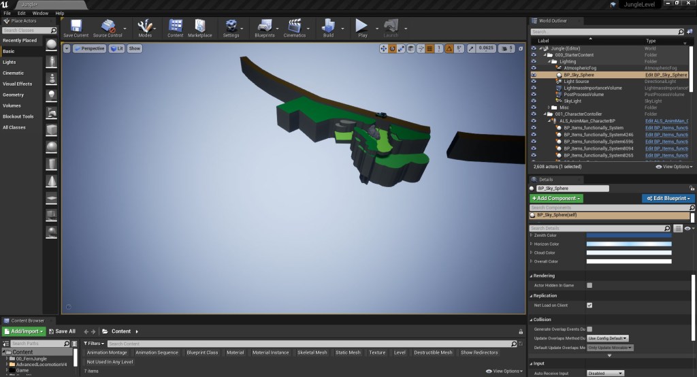Click the Build lighting icon
The width and height of the screenshot is (697, 377).
(x=328, y=26)
